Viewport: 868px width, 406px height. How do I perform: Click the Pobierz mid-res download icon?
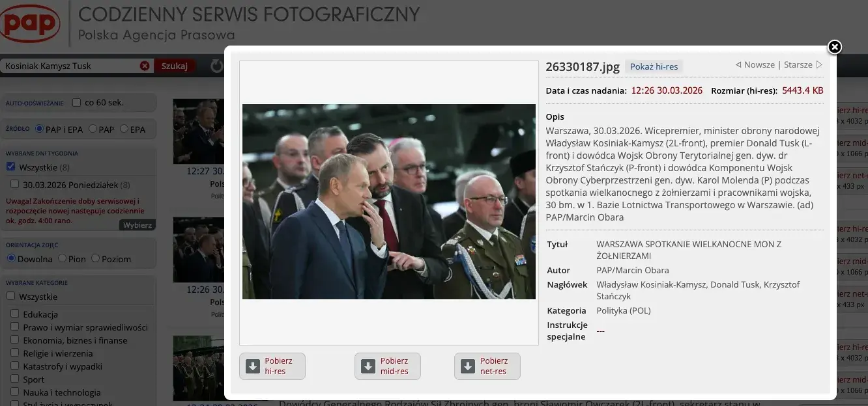tap(368, 366)
